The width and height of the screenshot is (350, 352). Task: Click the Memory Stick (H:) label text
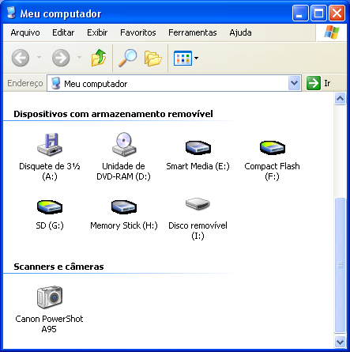coord(124,225)
